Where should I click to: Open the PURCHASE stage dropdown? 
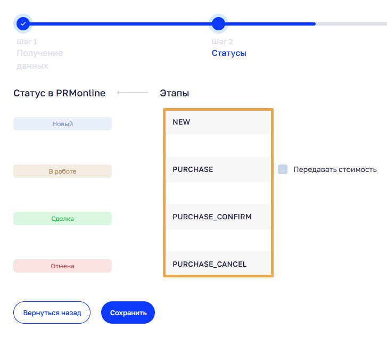[218, 169]
